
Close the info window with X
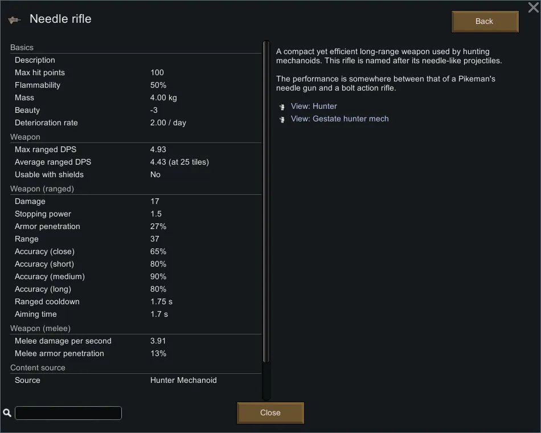[x=534, y=7]
